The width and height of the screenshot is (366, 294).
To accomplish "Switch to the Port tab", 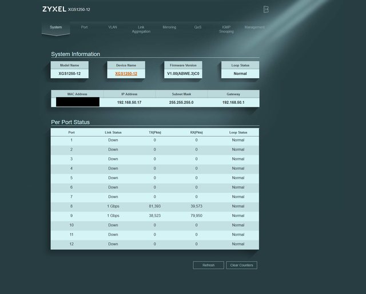I will [84, 27].
